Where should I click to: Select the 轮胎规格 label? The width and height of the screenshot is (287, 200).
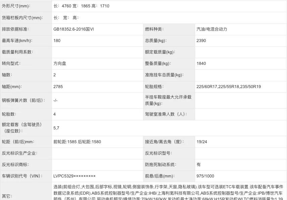tap(154, 87)
